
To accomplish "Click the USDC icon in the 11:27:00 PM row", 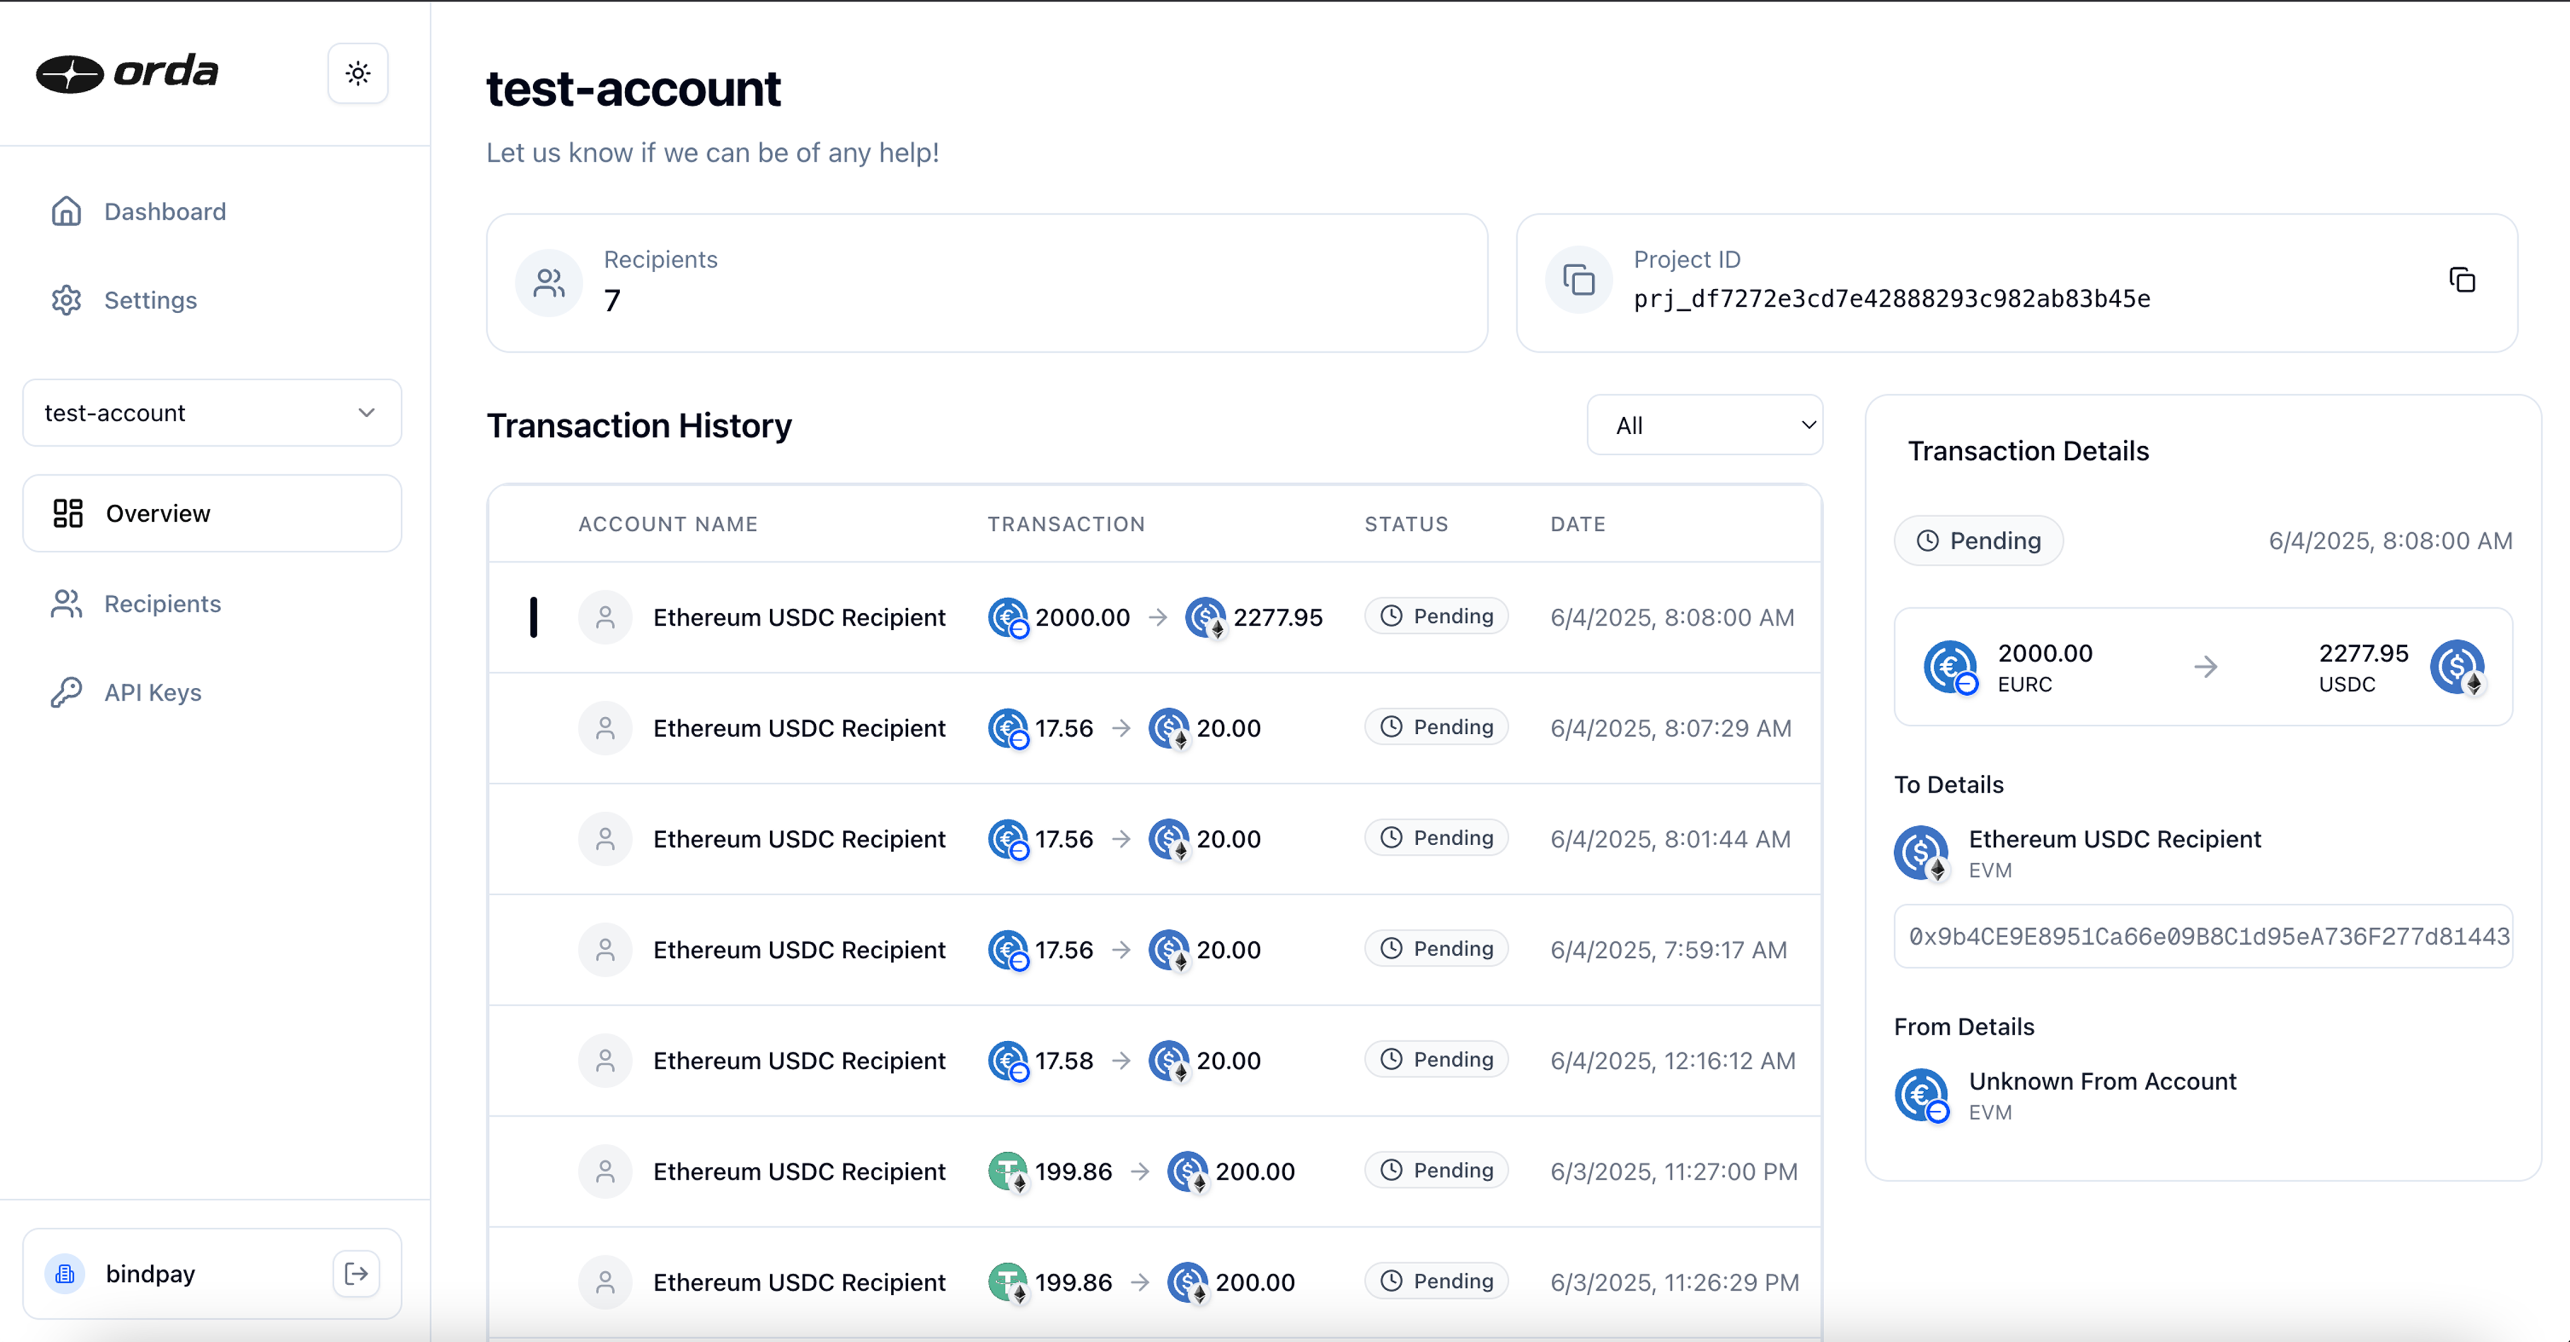I will [x=1188, y=1171].
